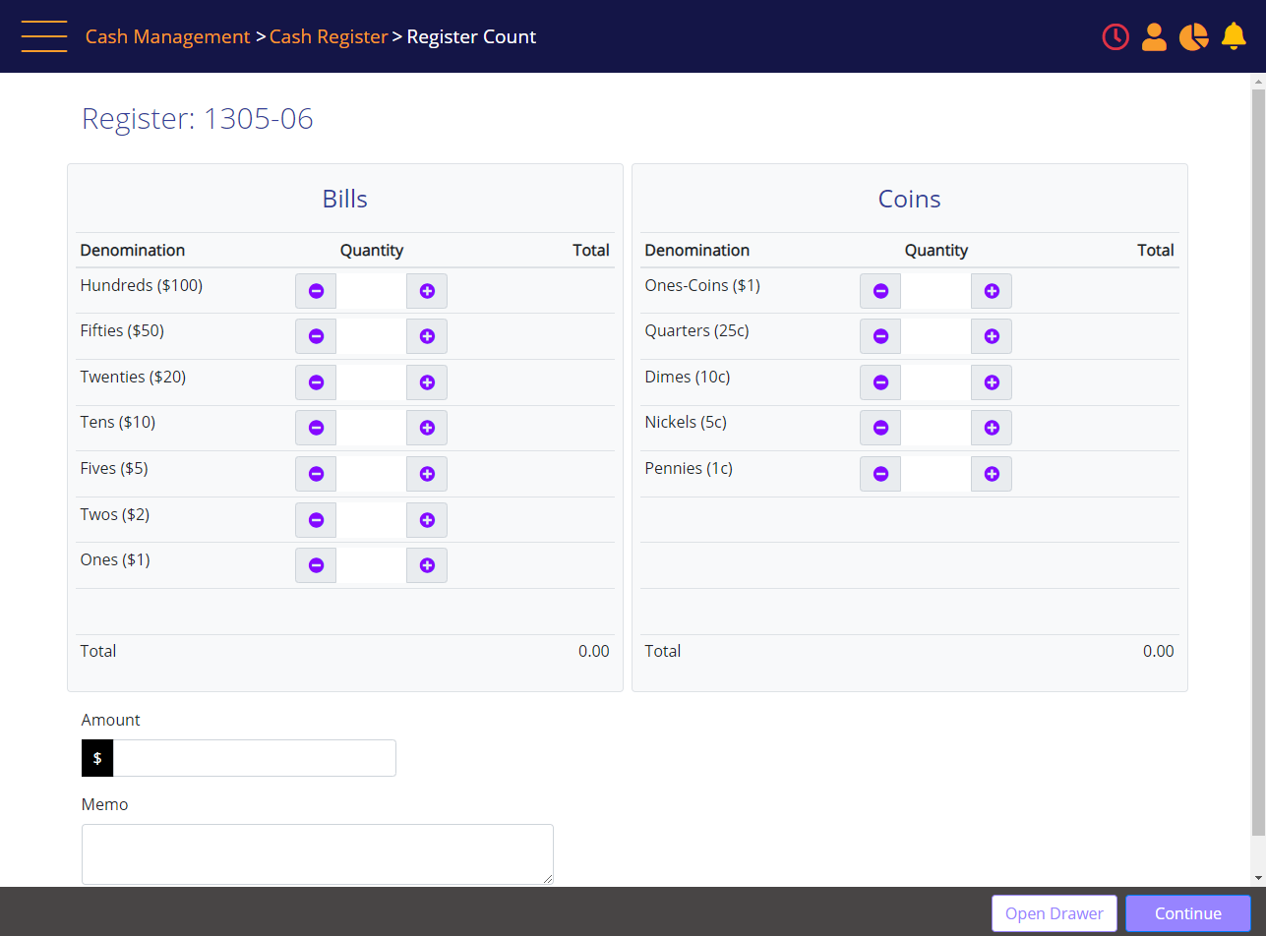Increase Fifties ($50) quantity

click(x=427, y=336)
